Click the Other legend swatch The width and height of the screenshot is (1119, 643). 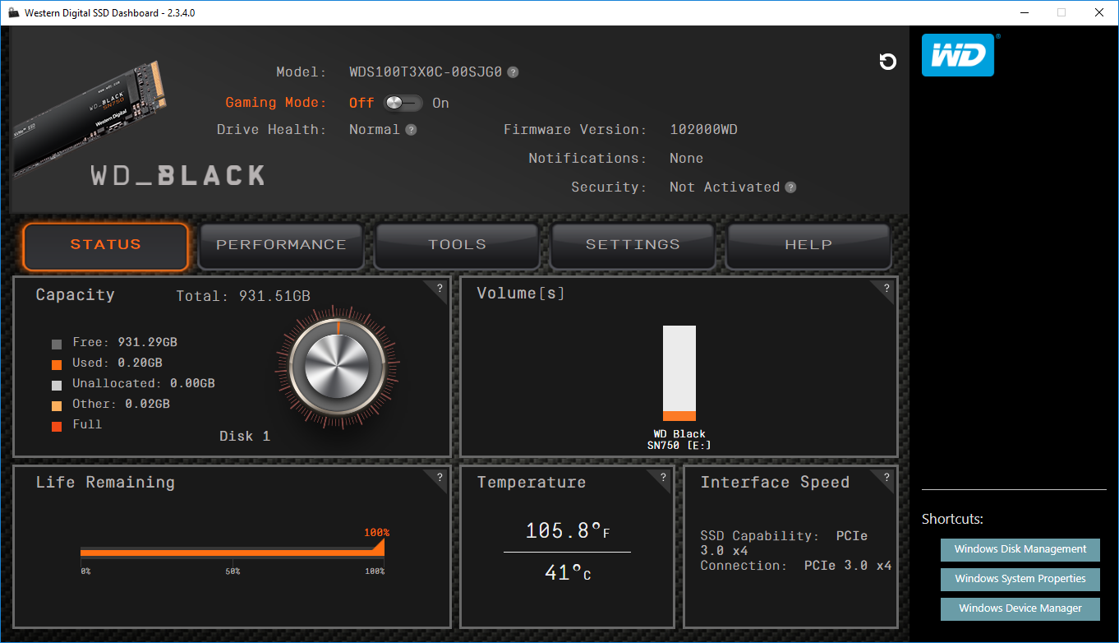(x=57, y=405)
